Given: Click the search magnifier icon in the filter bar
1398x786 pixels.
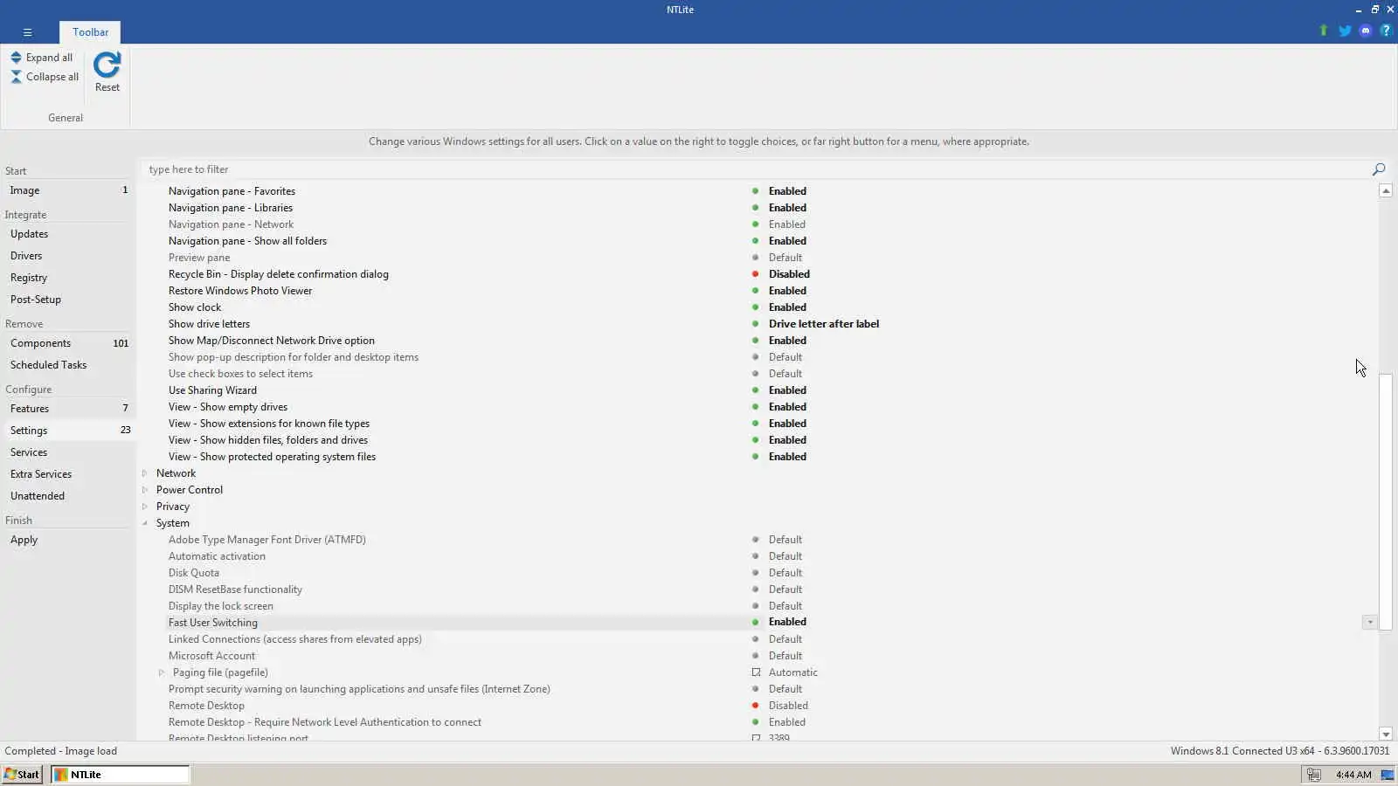Looking at the screenshot, I should (x=1379, y=169).
